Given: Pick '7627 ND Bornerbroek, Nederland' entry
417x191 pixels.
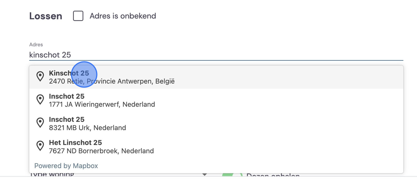Looking at the screenshot, I should click(101, 151).
